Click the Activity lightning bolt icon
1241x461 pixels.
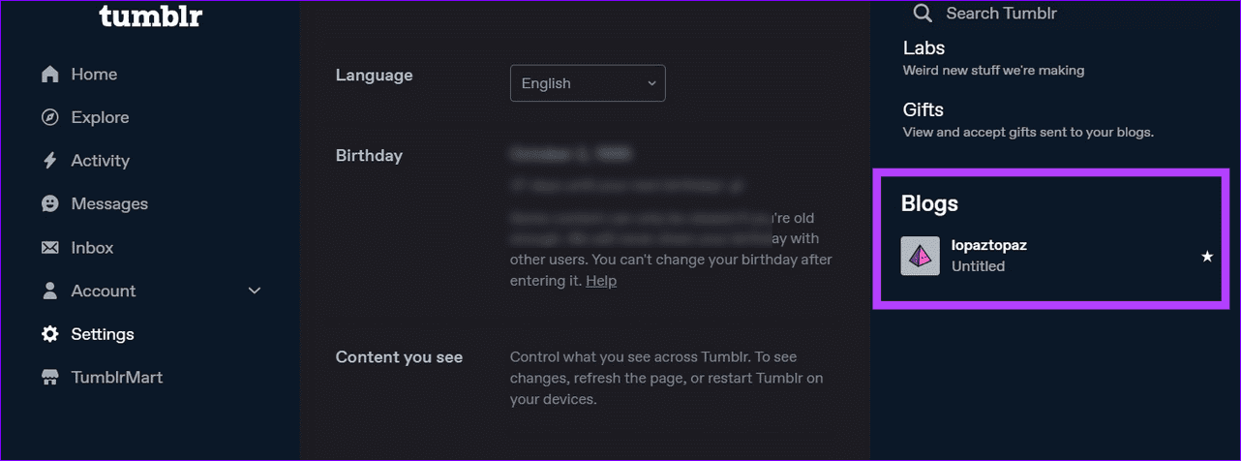coord(50,161)
